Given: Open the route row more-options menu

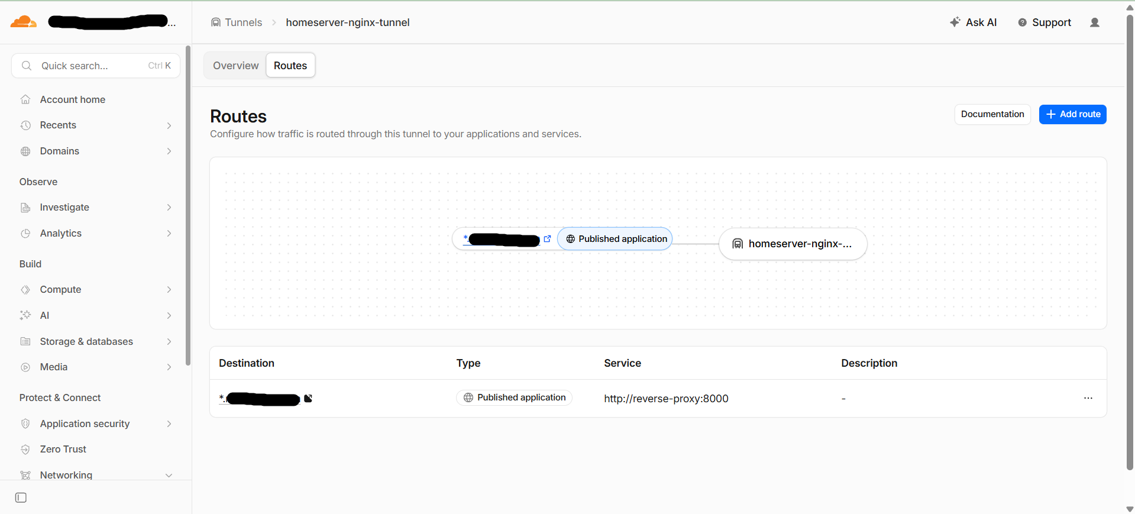Looking at the screenshot, I should coord(1088,398).
